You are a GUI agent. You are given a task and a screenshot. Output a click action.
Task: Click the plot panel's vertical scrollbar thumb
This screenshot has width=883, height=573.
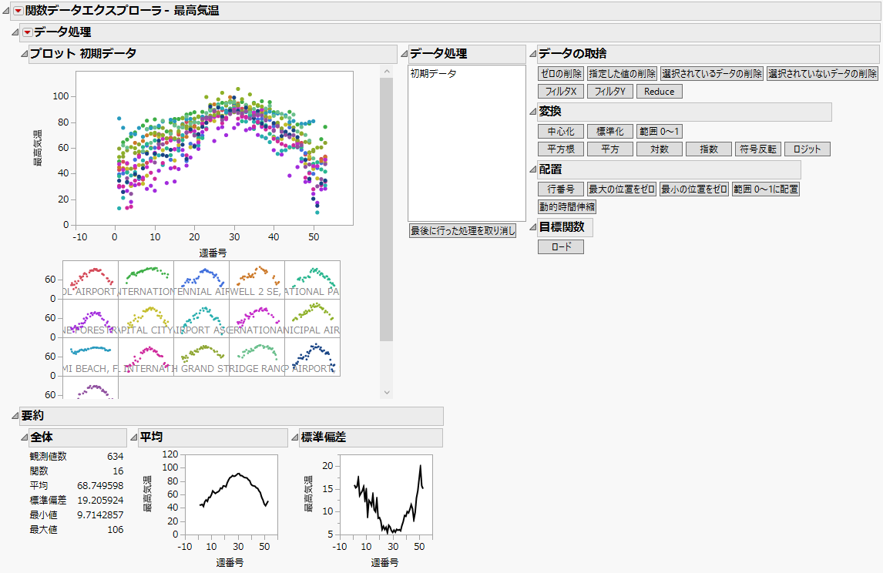pyautogui.click(x=387, y=208)
